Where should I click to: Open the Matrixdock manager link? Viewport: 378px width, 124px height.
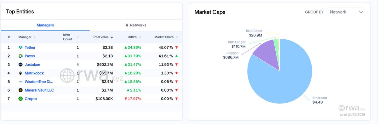[x=34, y=73]
